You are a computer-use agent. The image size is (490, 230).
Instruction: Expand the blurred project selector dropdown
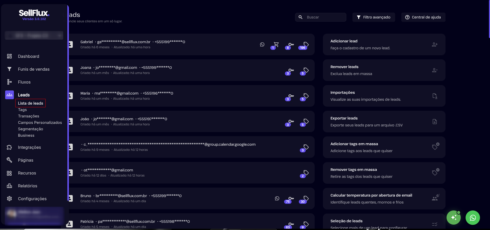(x=34, y=35)
